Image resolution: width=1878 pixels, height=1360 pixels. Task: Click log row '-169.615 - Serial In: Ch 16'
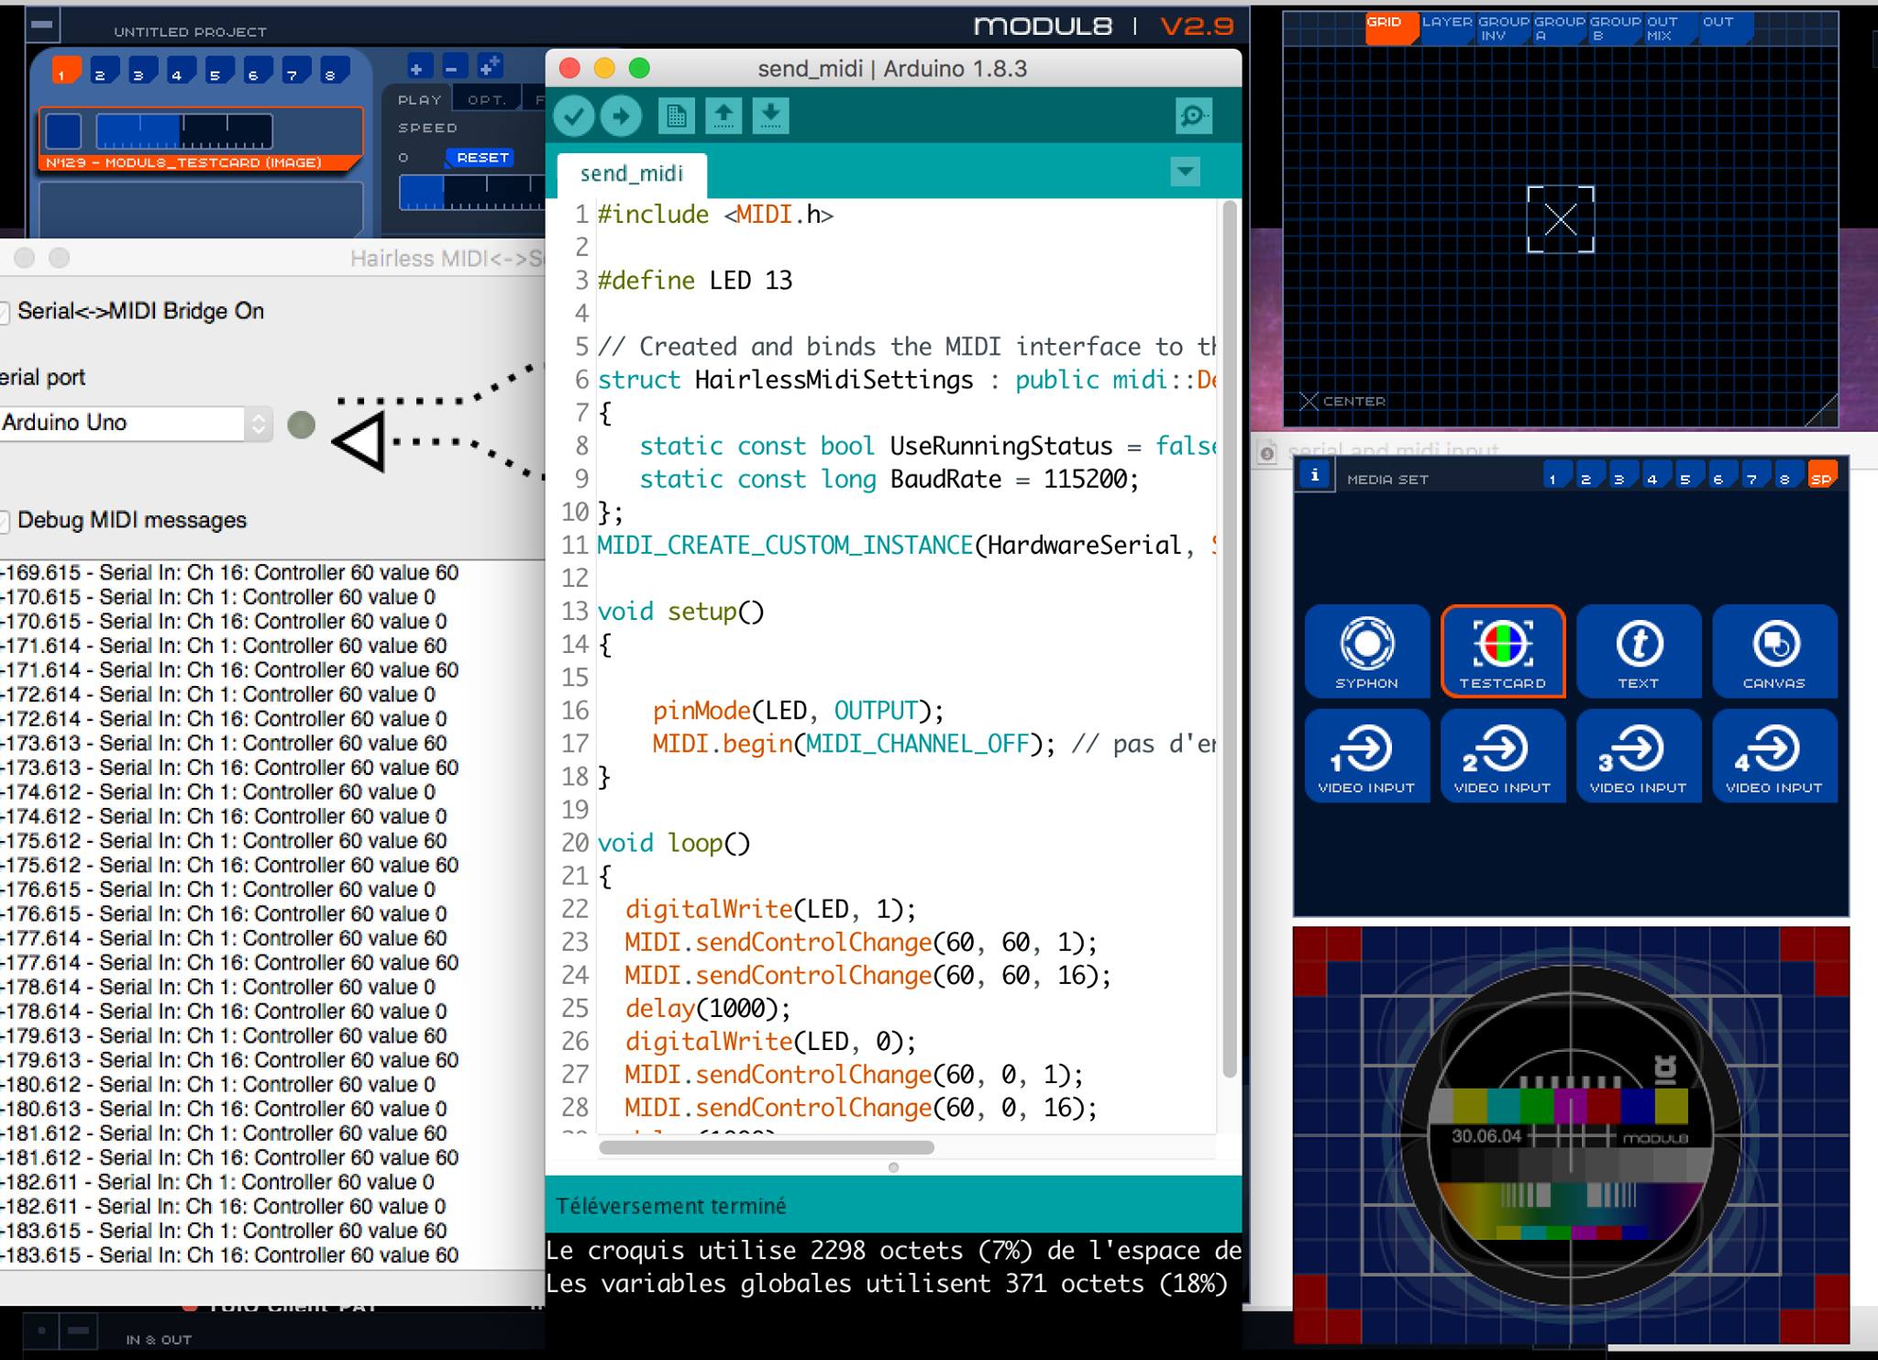coord(229,573)
